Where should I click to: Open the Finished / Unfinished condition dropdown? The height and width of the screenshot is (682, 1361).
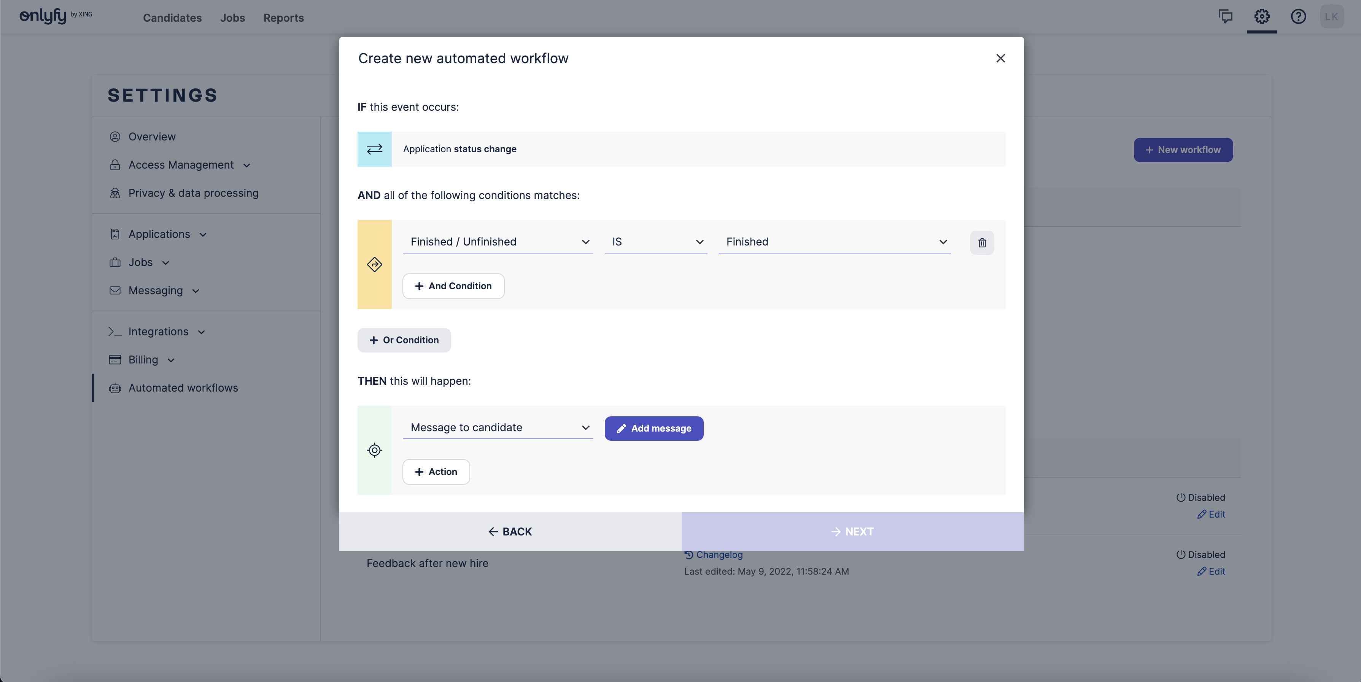tap(498, 242)
